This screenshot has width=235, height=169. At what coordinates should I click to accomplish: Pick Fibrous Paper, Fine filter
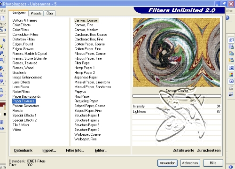88,58
